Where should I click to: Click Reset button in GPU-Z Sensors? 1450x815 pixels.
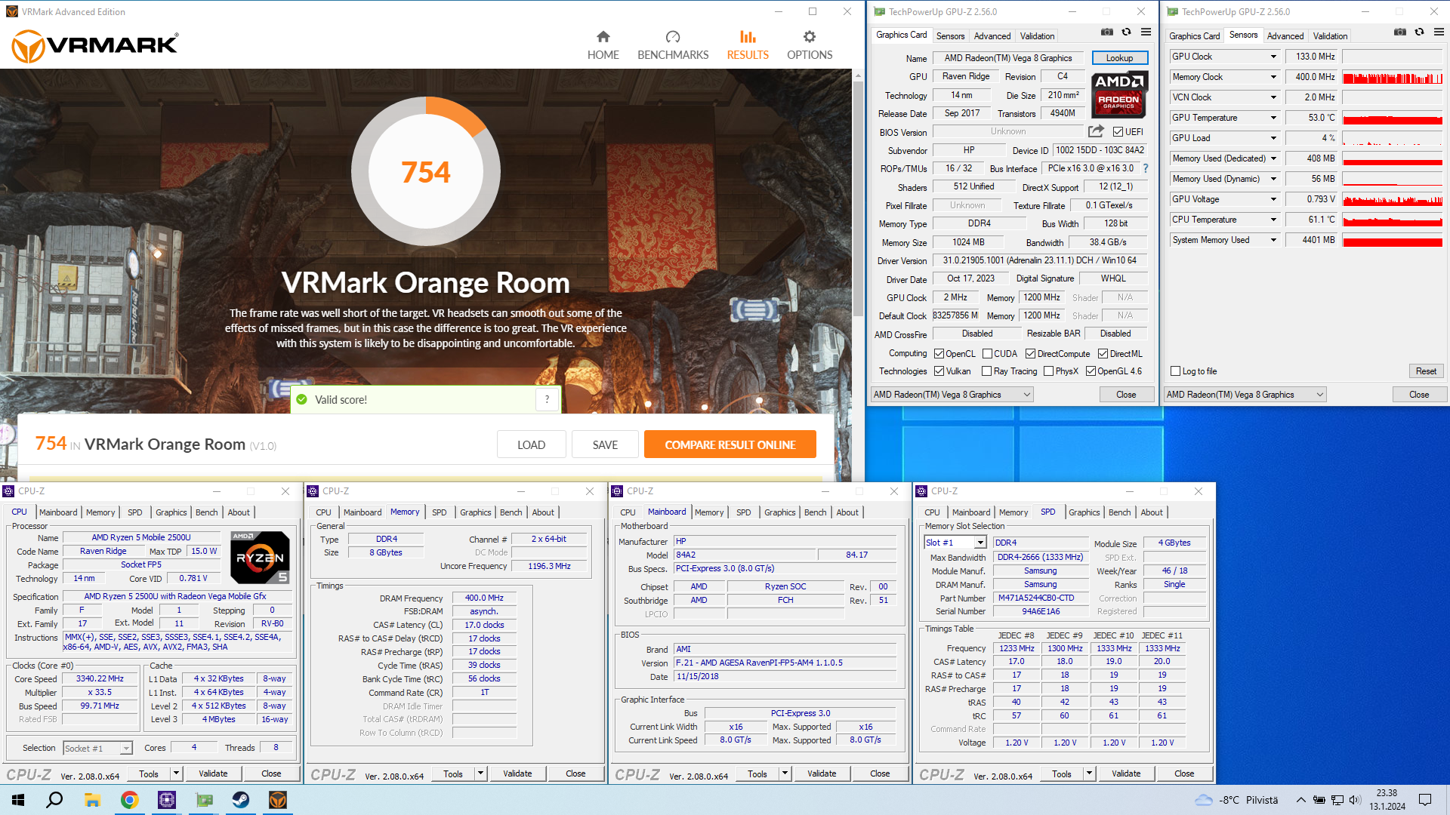(1426, 371)
